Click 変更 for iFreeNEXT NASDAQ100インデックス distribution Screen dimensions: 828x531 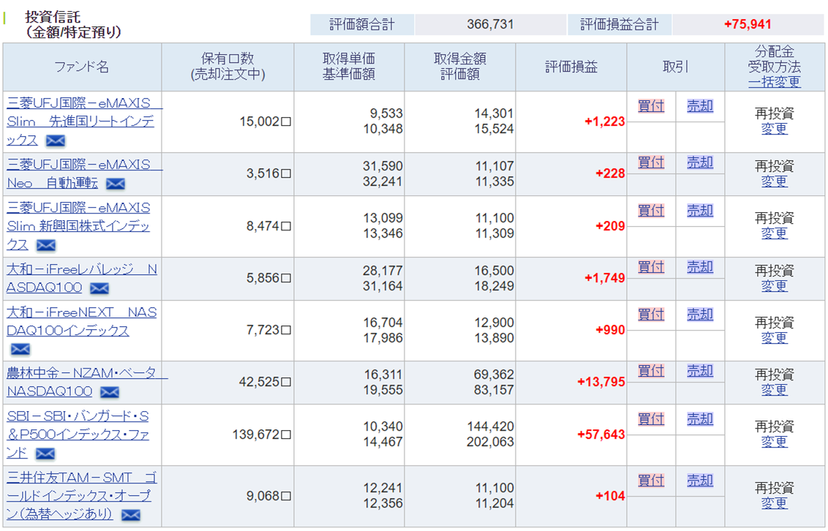click(x=774, y=338)
